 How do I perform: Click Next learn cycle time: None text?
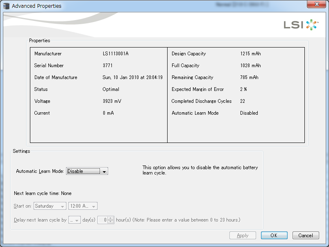tap(43, 193)
